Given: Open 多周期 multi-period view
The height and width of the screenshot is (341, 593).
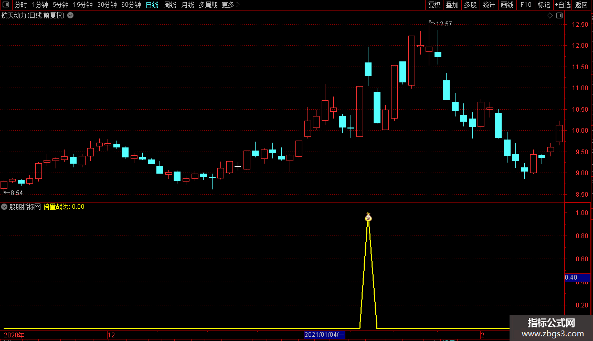Looking at the screenshot, I should click(x=208, y=5).
